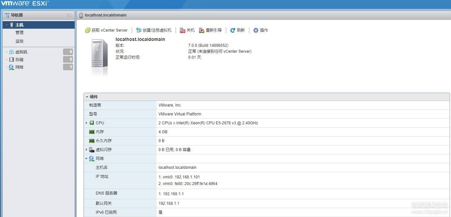
Task: Click the 刷新 refresh icon
Action: click(233, 30)
